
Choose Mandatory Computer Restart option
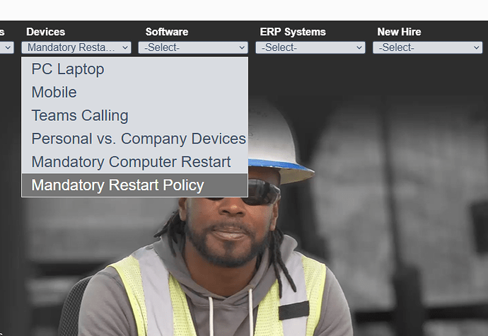point(135,162)
